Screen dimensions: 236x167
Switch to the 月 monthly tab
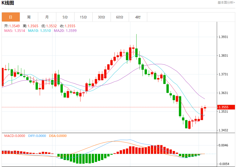(47, 17)
